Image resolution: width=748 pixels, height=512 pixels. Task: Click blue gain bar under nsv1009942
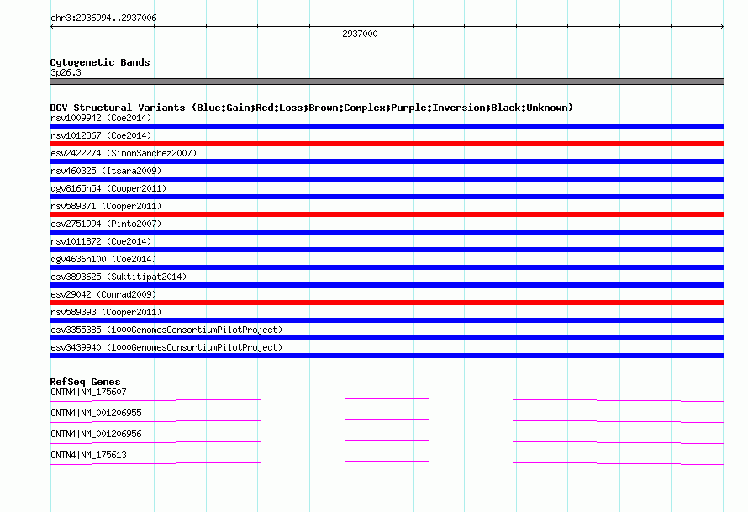click(x=387, y=126)
